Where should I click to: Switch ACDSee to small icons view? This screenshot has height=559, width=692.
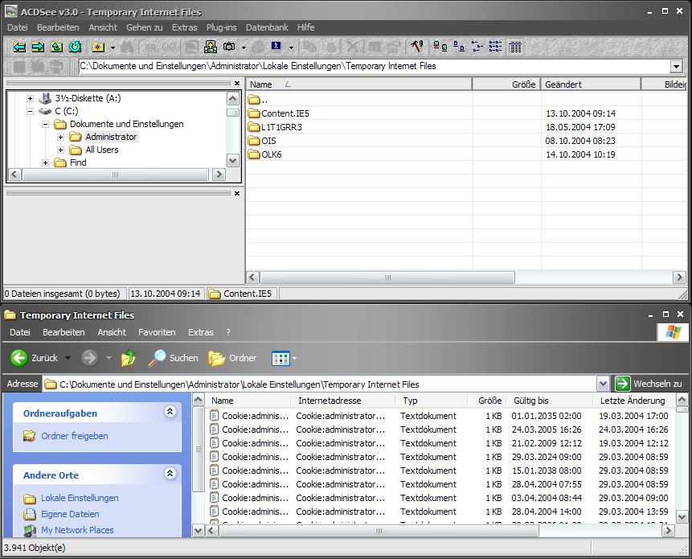click(459, 47)
